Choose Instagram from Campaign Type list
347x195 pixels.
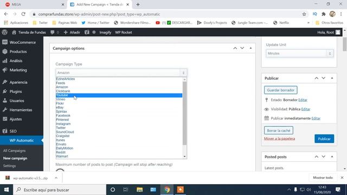[x=119, y=124]
